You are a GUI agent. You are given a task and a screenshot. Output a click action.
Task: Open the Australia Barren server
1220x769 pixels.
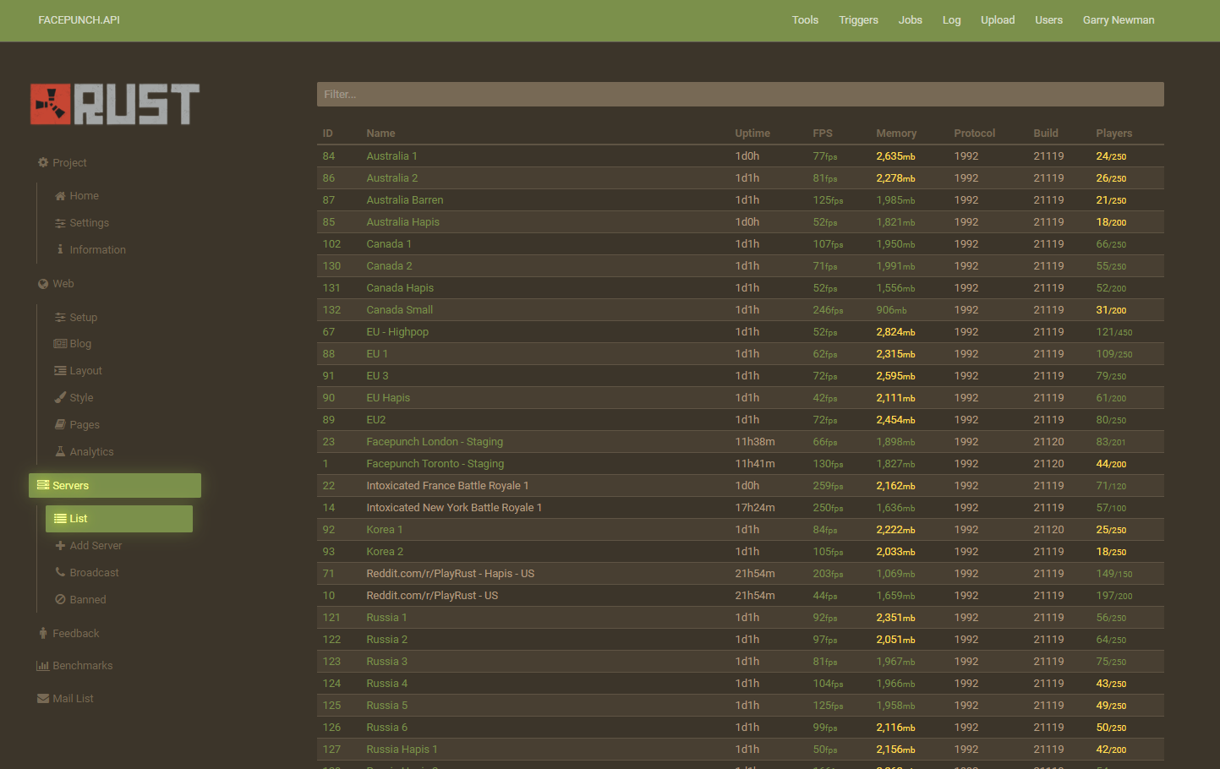tap(405, 200)
